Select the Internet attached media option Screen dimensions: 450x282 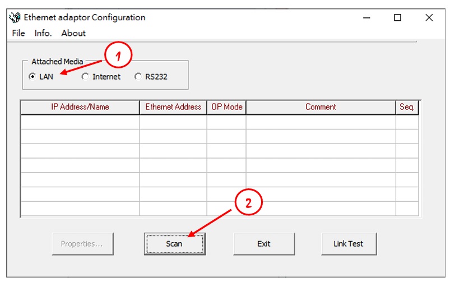[85, 77]
